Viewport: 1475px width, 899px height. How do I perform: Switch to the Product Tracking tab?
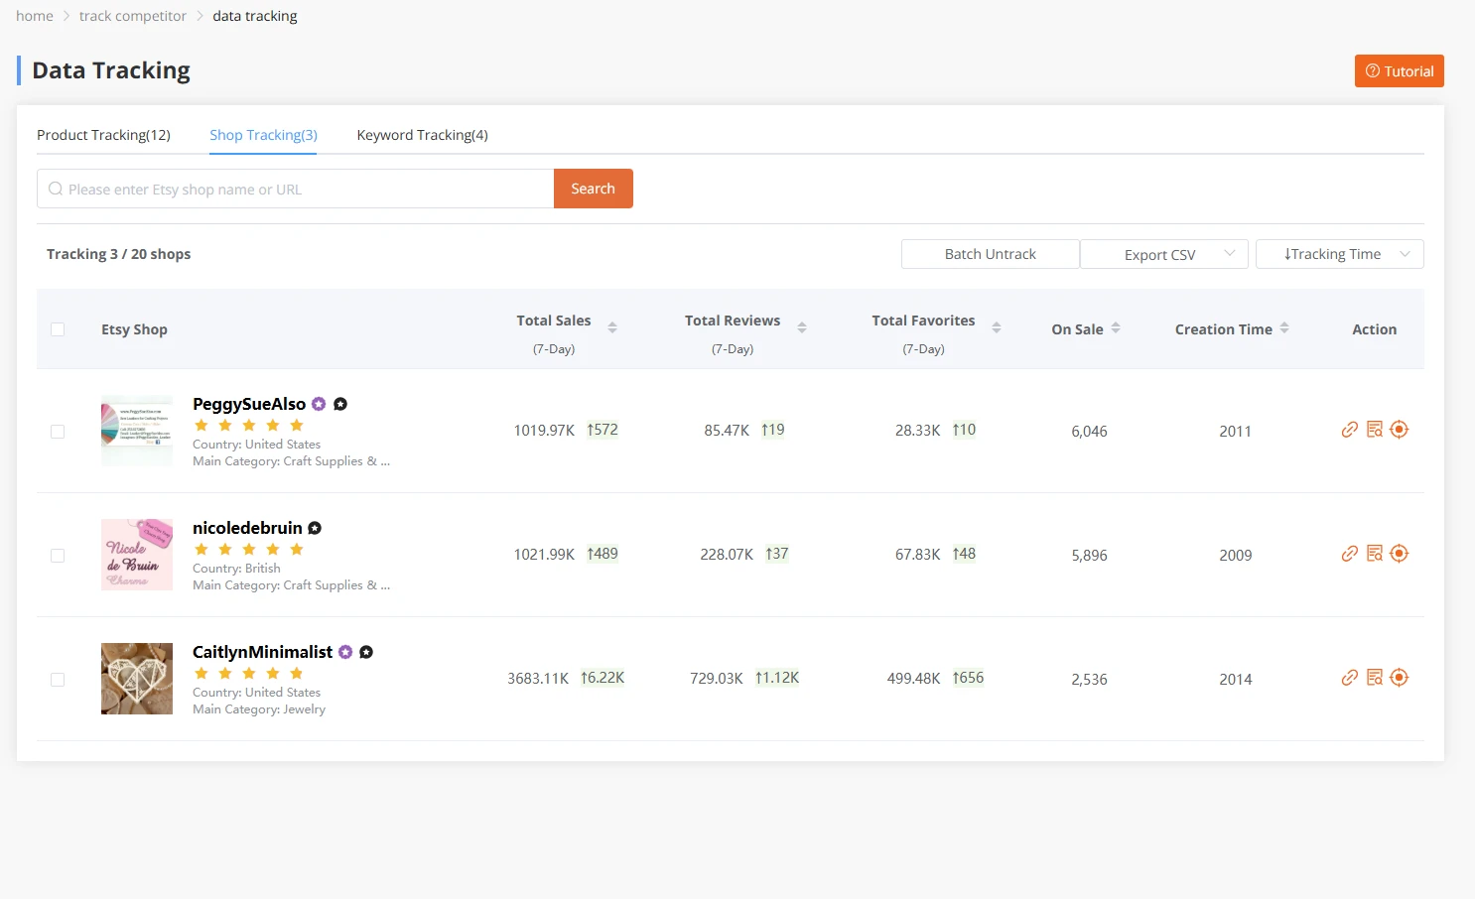[103, 135]
